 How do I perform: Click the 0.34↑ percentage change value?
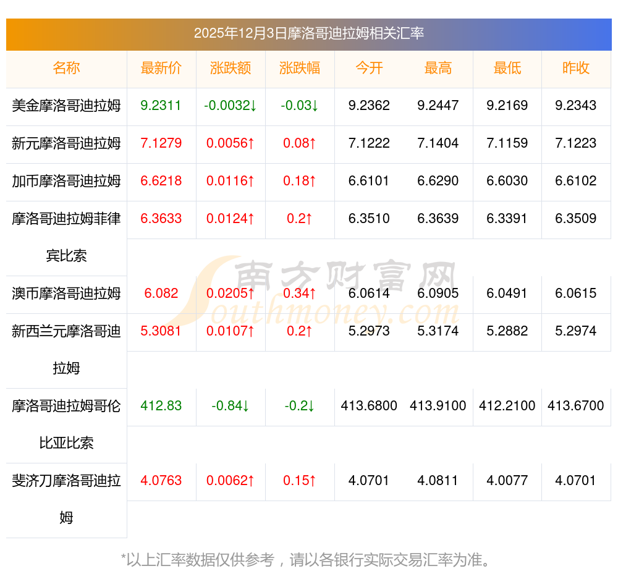[x=300, y=294]
